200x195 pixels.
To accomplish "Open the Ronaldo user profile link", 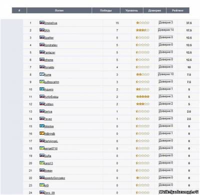I will [x=49, y=67].
